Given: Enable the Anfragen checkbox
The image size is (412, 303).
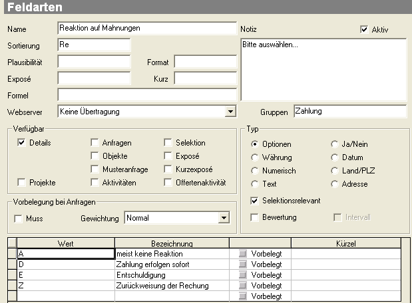Looking at the screenshot, I should point(95,142).
